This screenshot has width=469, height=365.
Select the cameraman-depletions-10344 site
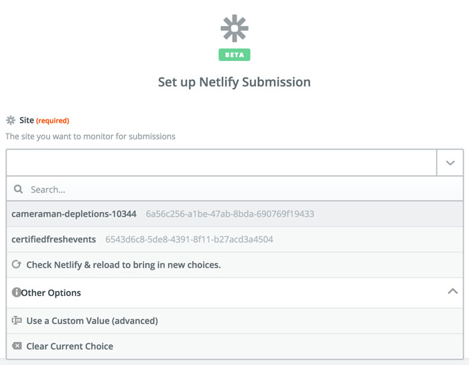click(74, 214)
